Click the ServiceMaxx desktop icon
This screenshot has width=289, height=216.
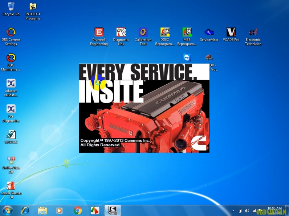(x=209, y=35)
